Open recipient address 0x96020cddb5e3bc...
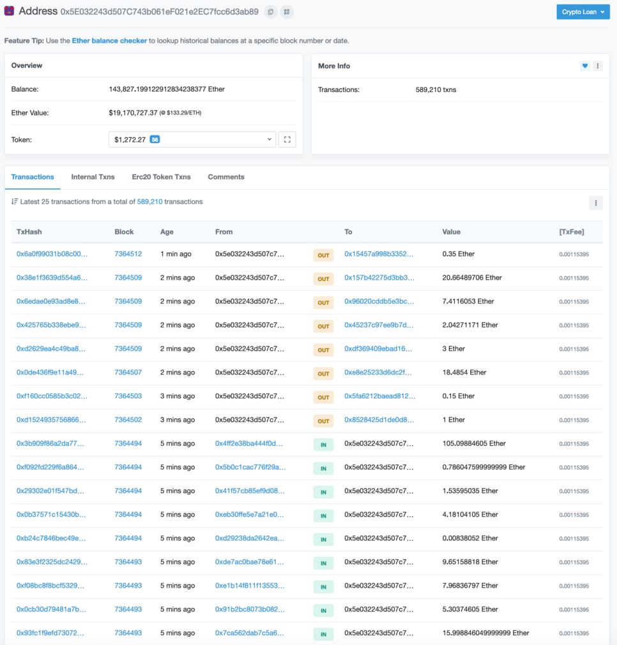The width and height of the screenshot is (617, 645). tap(379, 301)
